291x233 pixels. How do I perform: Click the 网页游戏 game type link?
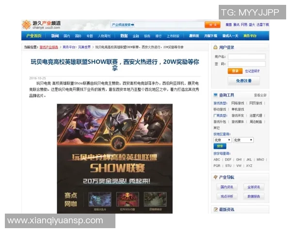(256, 103)
